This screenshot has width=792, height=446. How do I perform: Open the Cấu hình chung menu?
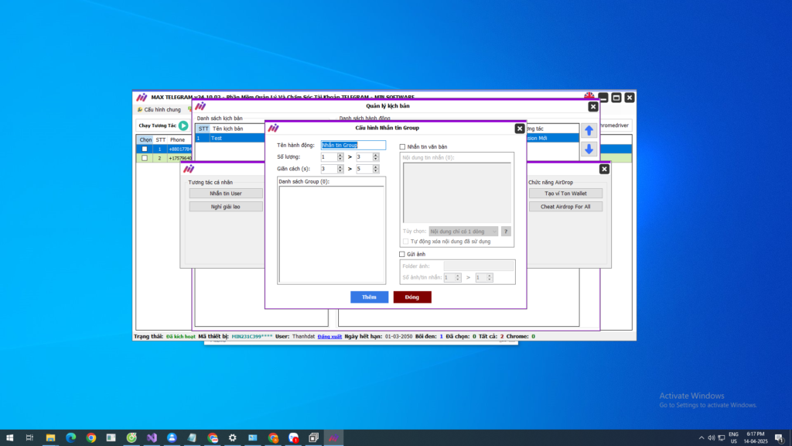[x=159, y=110]
